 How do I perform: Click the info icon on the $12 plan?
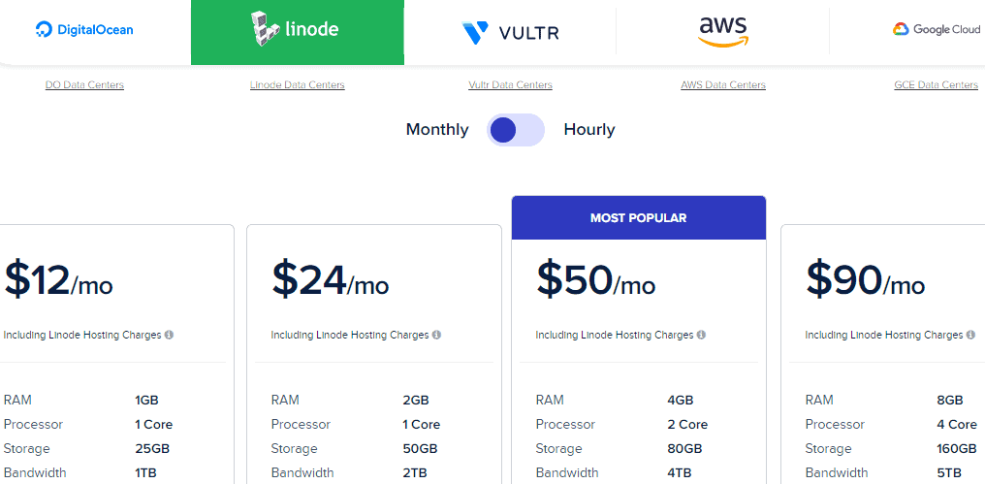click(x=169, y=335)
